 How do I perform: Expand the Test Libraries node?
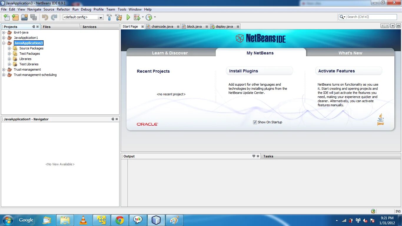9,64
